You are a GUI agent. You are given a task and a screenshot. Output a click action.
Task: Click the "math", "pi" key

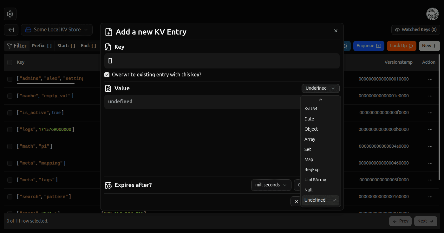point(35,146)
